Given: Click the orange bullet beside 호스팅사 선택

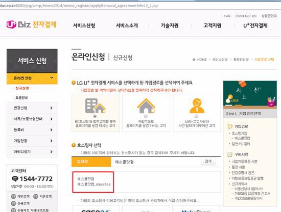Looking at the screenshot, I should click(74, 145).
